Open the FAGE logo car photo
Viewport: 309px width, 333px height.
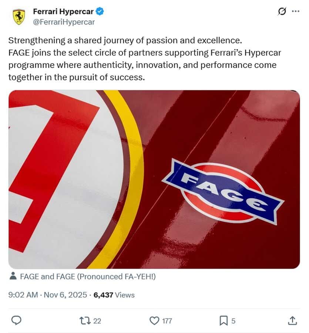[x=154, y=179]
